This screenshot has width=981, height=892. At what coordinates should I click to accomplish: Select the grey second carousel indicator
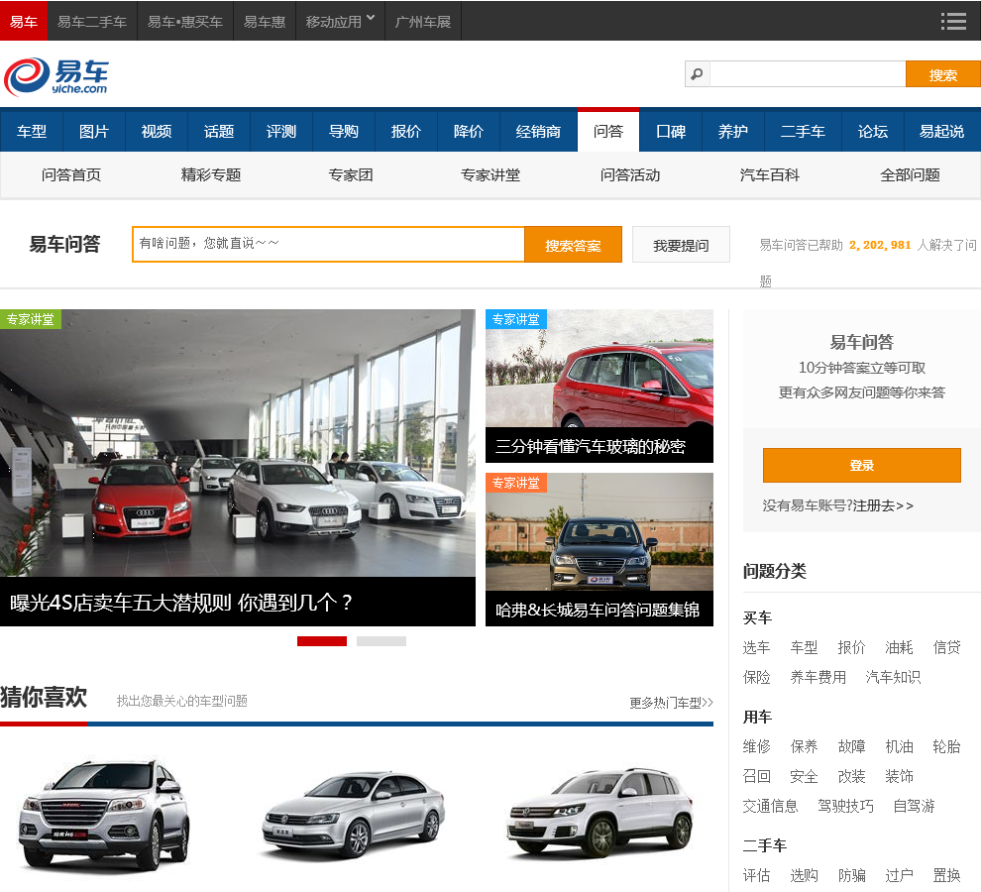pos(381,641)
